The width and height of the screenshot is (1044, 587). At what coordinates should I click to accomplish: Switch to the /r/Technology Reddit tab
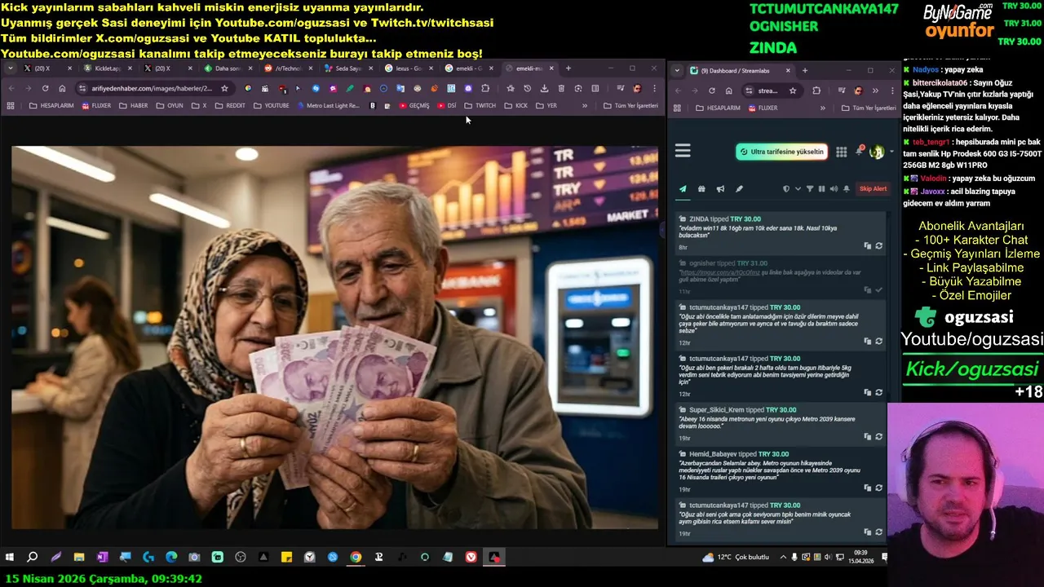tap(288, 68)
